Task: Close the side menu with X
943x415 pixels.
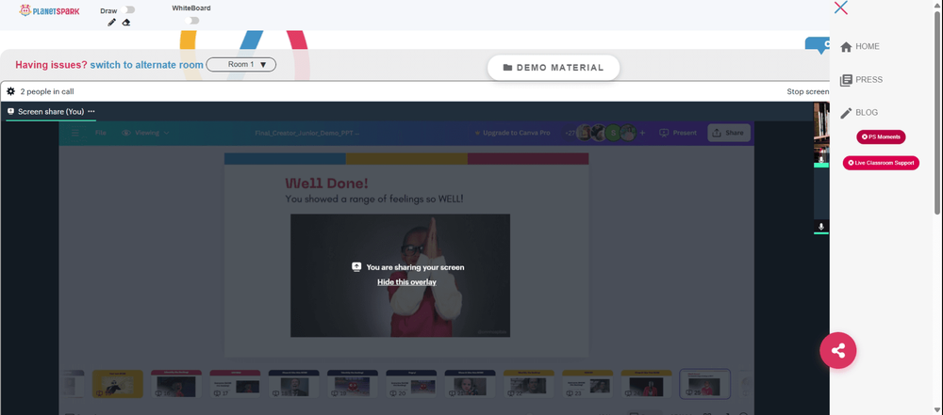Action: (841, 8)
